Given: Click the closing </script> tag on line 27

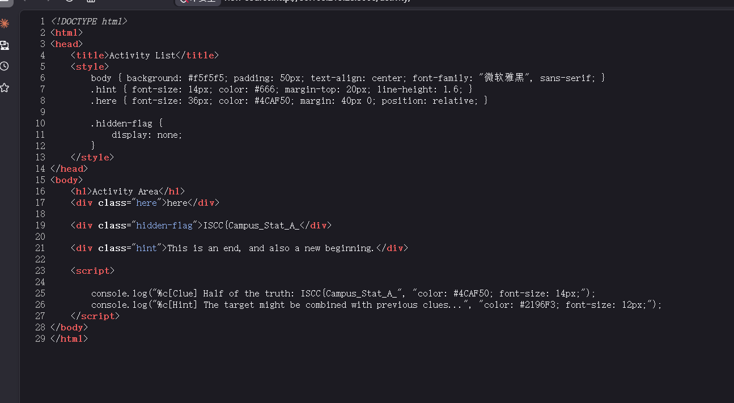Looking at the screenshot, I should pos(95,316).
